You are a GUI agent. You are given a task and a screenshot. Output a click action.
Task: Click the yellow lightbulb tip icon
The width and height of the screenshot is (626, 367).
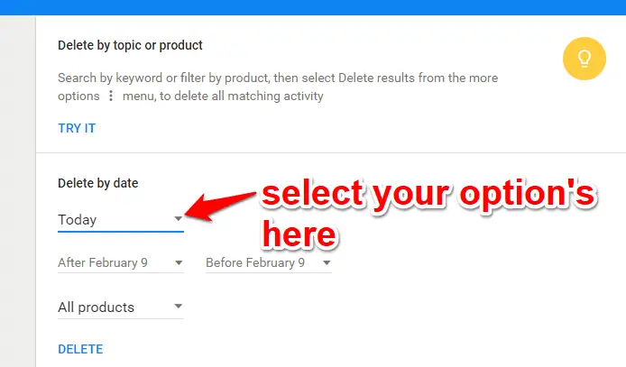(585, 59)
